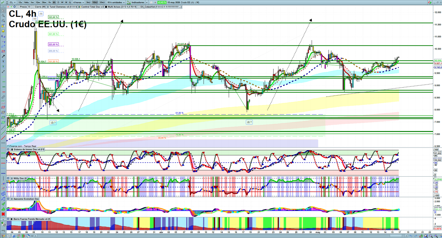This screenshot has height=238, width=442.
Task: Switch to the 12m timeframe
Action: pos(38,2)
